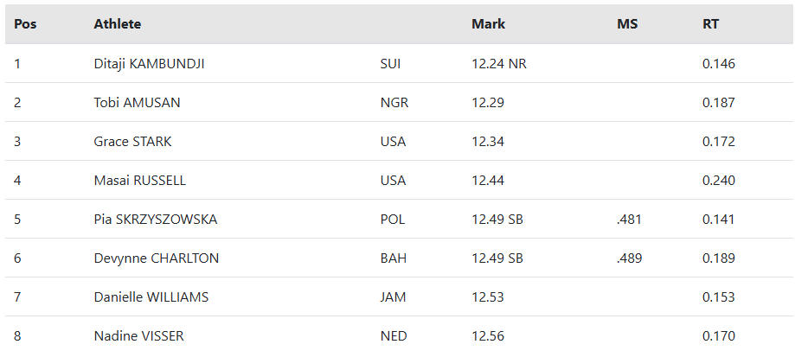The height and width of the screenshot is (357, 795).
Task: Open Masai RUSSELL athlete profile
Action: 140,181
